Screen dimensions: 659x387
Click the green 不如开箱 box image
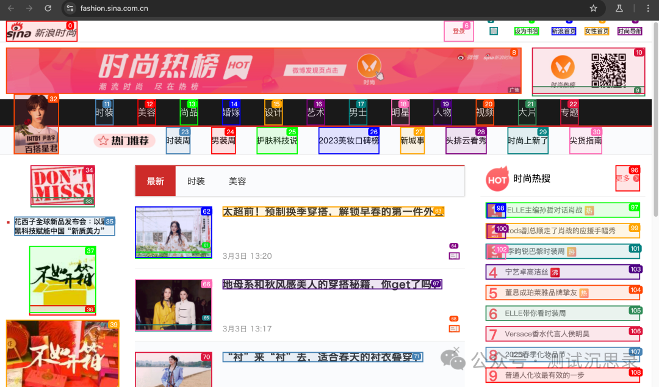(63, 281)
